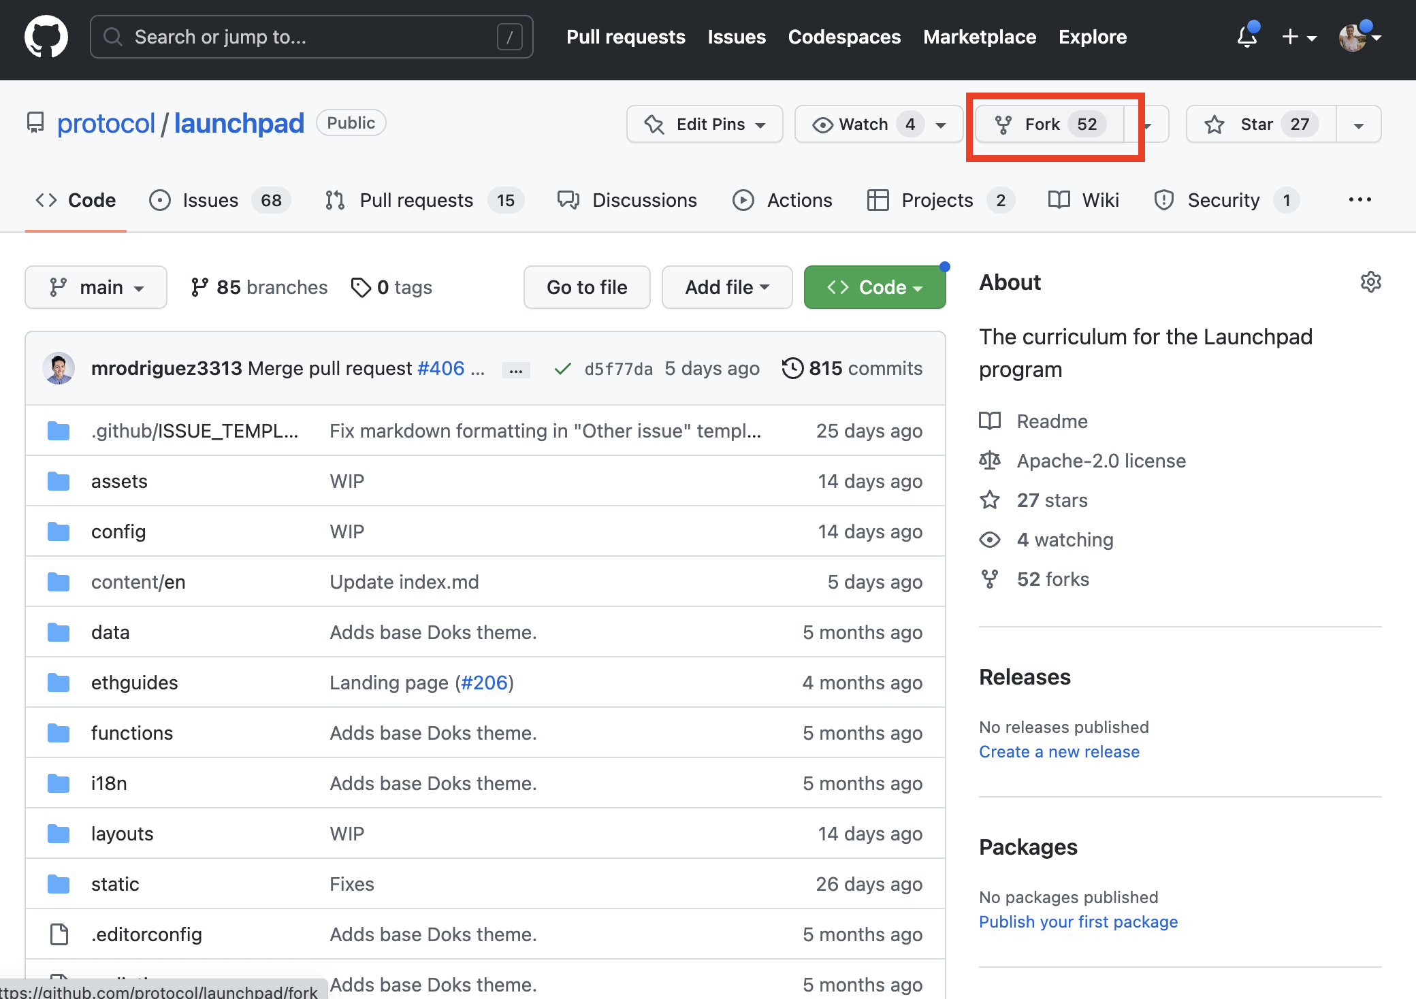Click Create a new release
The height and width of the screenshot is (999, 1416).
click(1059, 752)
